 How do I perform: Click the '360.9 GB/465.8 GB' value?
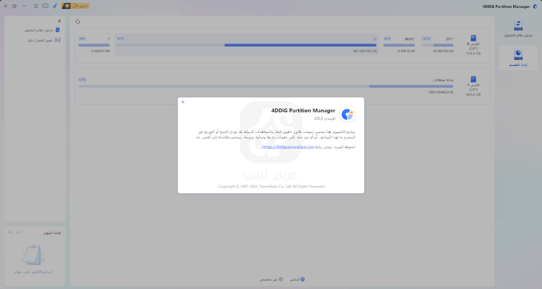coord(441,92)
